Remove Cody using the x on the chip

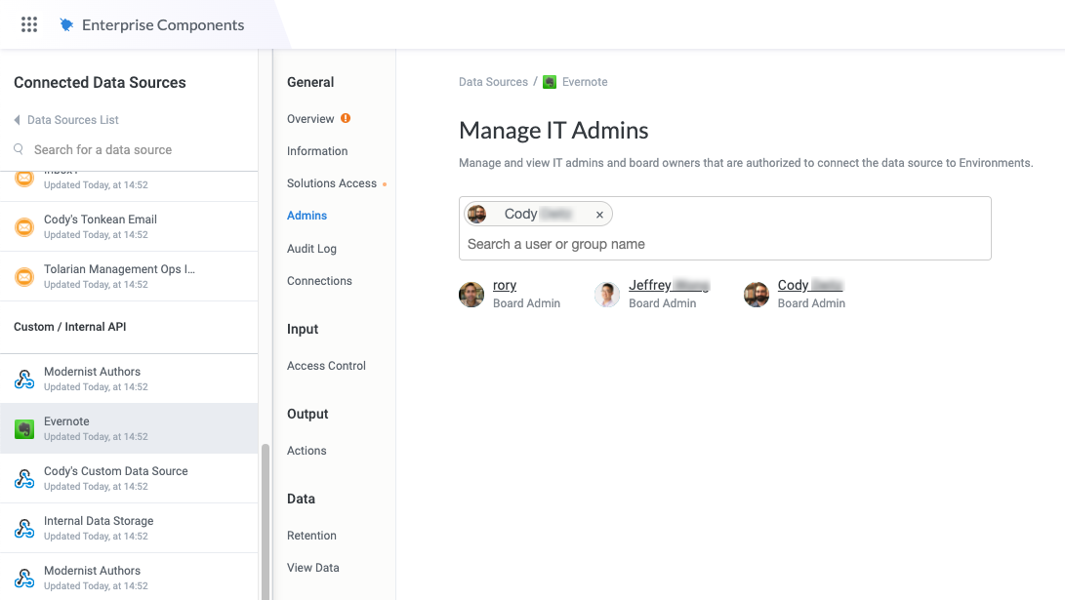598,214
